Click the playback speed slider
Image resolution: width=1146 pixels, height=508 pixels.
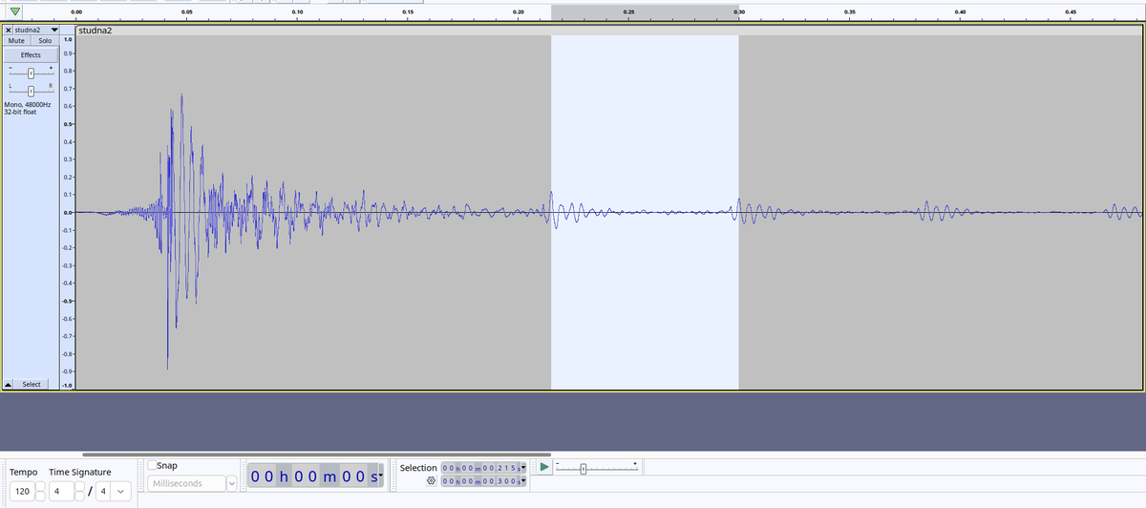597,468
